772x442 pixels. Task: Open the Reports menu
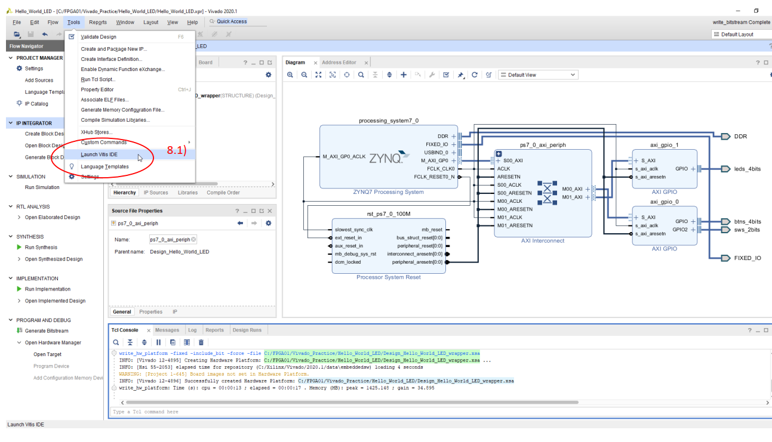coord(98,22)
